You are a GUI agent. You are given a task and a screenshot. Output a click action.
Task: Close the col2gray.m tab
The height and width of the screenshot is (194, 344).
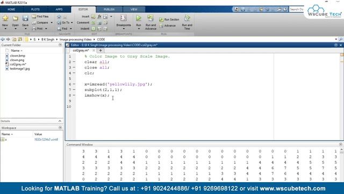pos(94,50)
